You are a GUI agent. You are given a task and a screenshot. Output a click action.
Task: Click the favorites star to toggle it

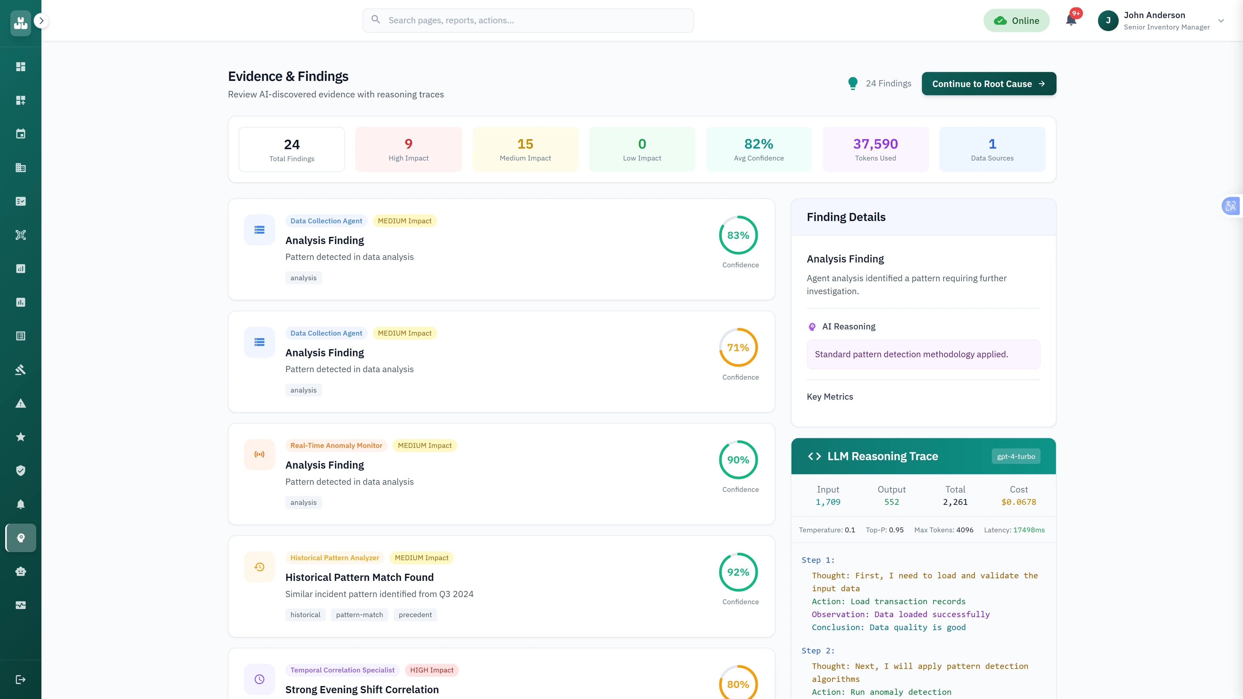[x=20, y=437]
